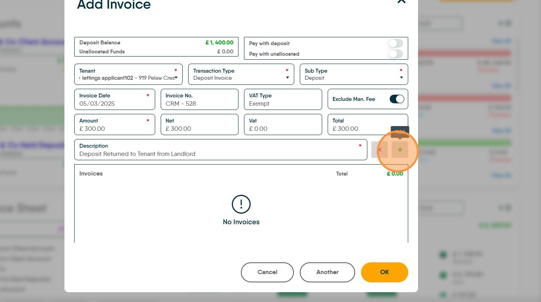This screenshot has height=302, width=541.
Task: Confirm the invoice with OK
Action: (x=385, y=272)
